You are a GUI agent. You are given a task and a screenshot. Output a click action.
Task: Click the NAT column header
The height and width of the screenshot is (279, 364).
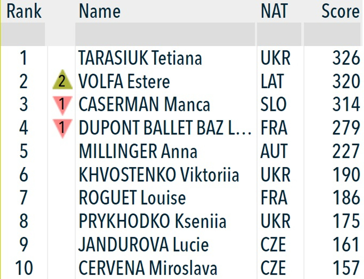[274, 12]
